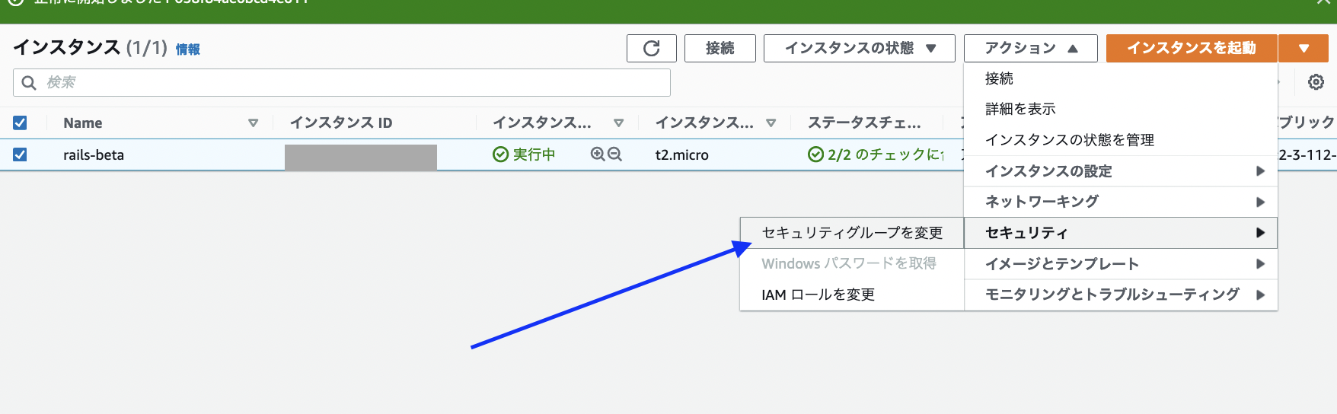This screenshot has height=414, width=1337.
Task: Select 詳細を表示 menu item
Action: point(1120,109)
